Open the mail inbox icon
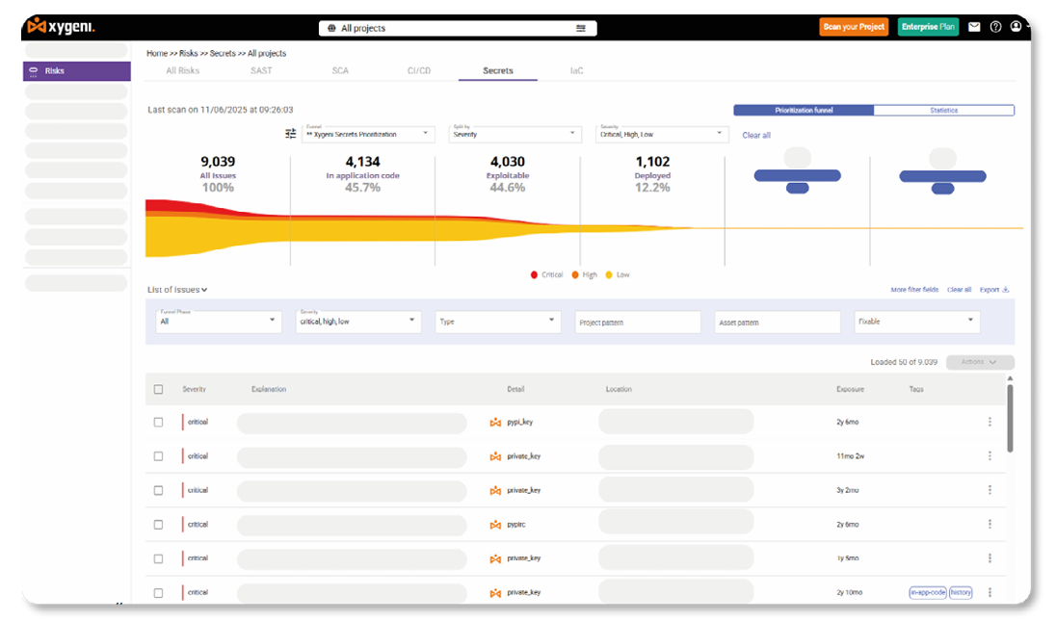Screen dimensions: 1056x621 pyautogui.click(x=974, y=27)
